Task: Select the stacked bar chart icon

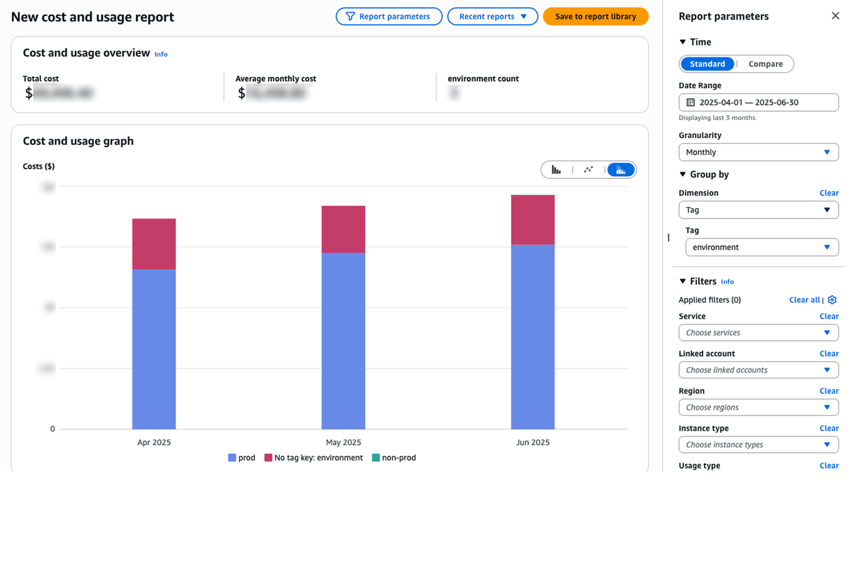Action: click(x=621, y=170)
